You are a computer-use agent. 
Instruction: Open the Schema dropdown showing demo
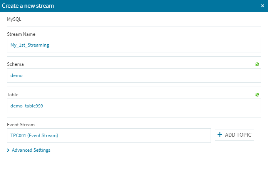(x=134, y=75)
